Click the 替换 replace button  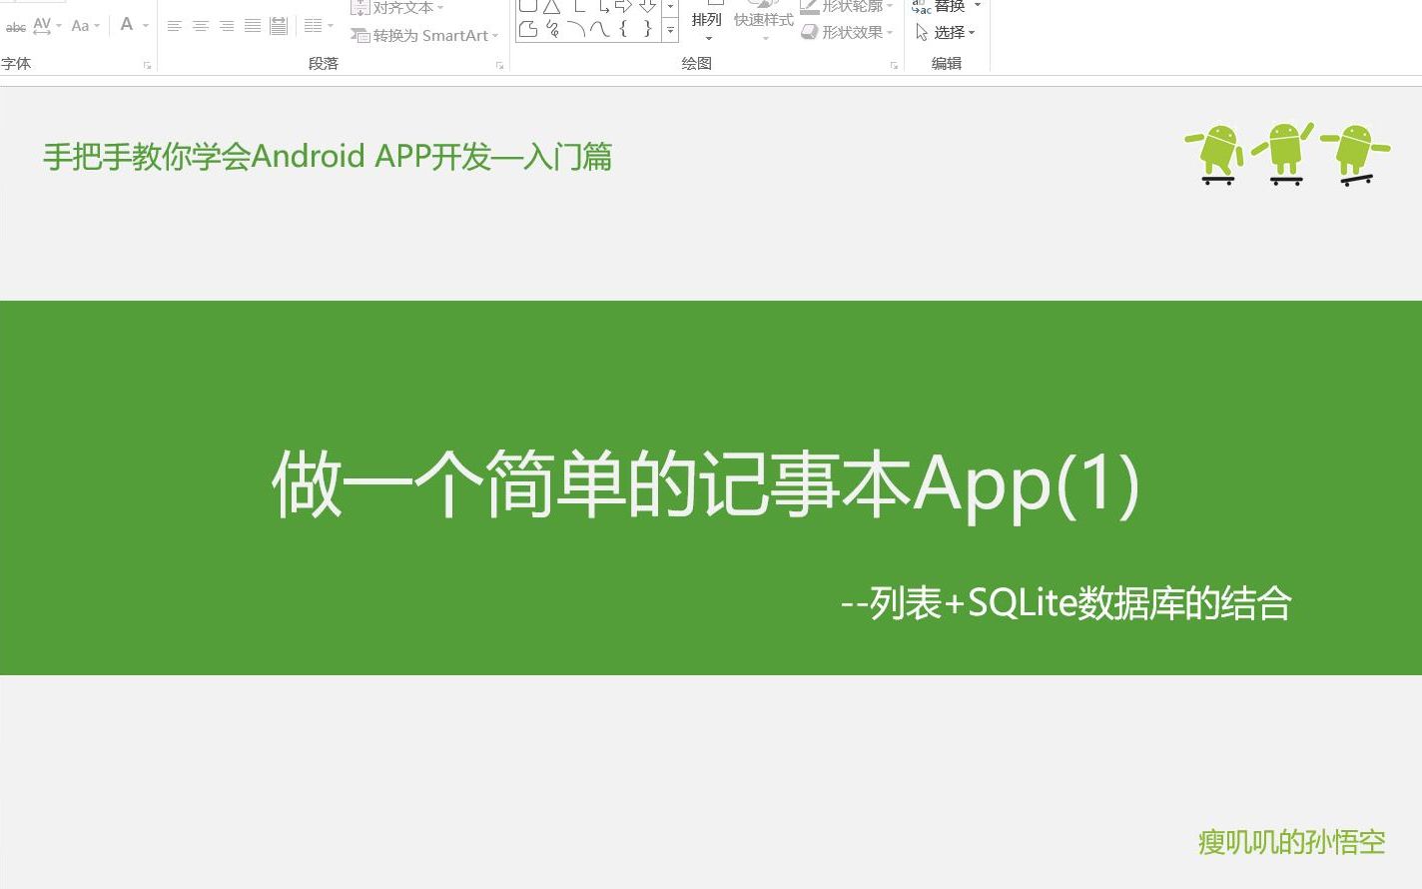click(x=946, y=6)
